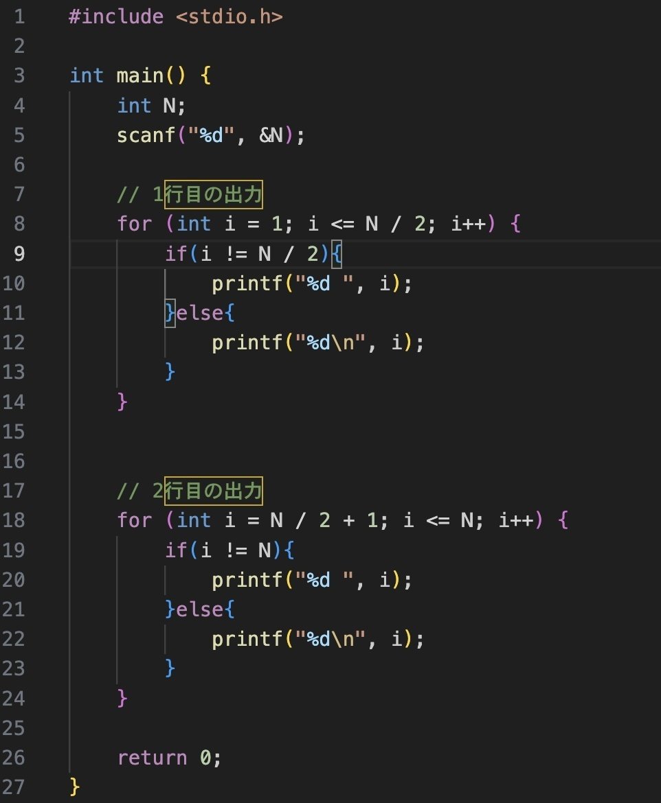
Task: Click the pink closing brace on line 24
Action: pyautogui.click(x=122, y=698)
